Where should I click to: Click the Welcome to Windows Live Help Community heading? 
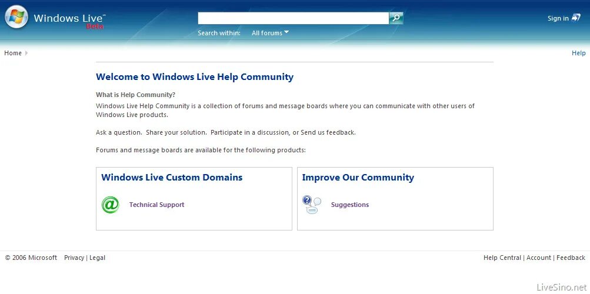[195, 76]
